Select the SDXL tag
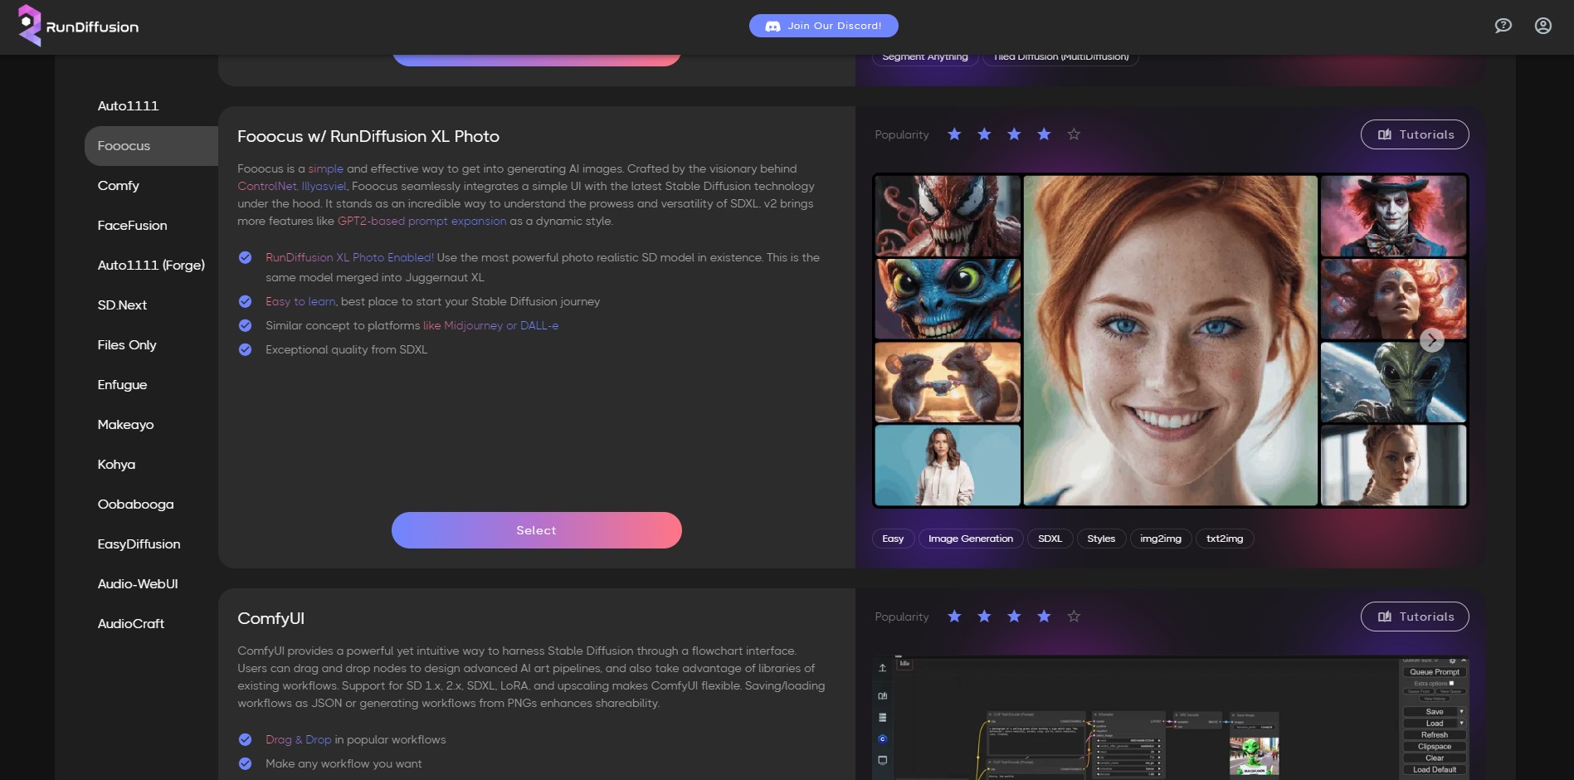 [x=1050, y=539]
